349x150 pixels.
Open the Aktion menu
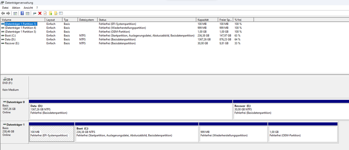(x=16, y=8)
